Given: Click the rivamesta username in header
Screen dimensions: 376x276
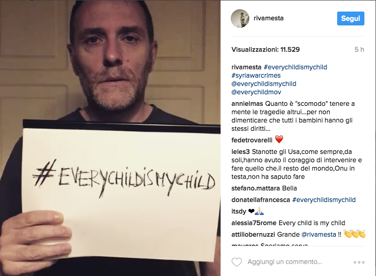Looking at the screenshot, I should pyautogui.click(x=269, y=18).
